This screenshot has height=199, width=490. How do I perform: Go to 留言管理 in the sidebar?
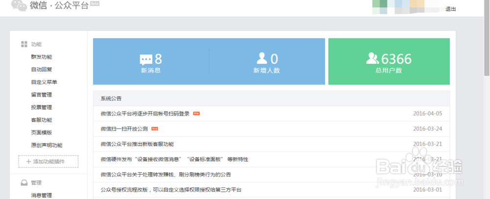pos(42,95)
